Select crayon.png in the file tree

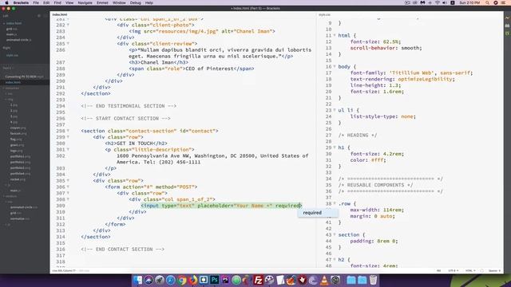[18, 128]
